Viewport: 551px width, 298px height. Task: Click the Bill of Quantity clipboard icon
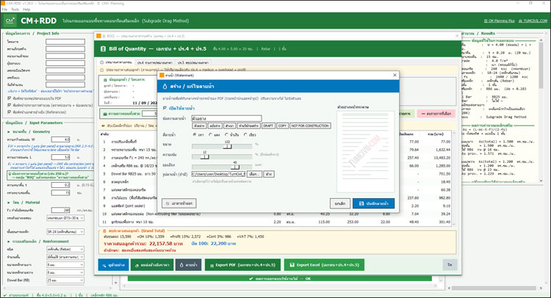pos(103,48)
